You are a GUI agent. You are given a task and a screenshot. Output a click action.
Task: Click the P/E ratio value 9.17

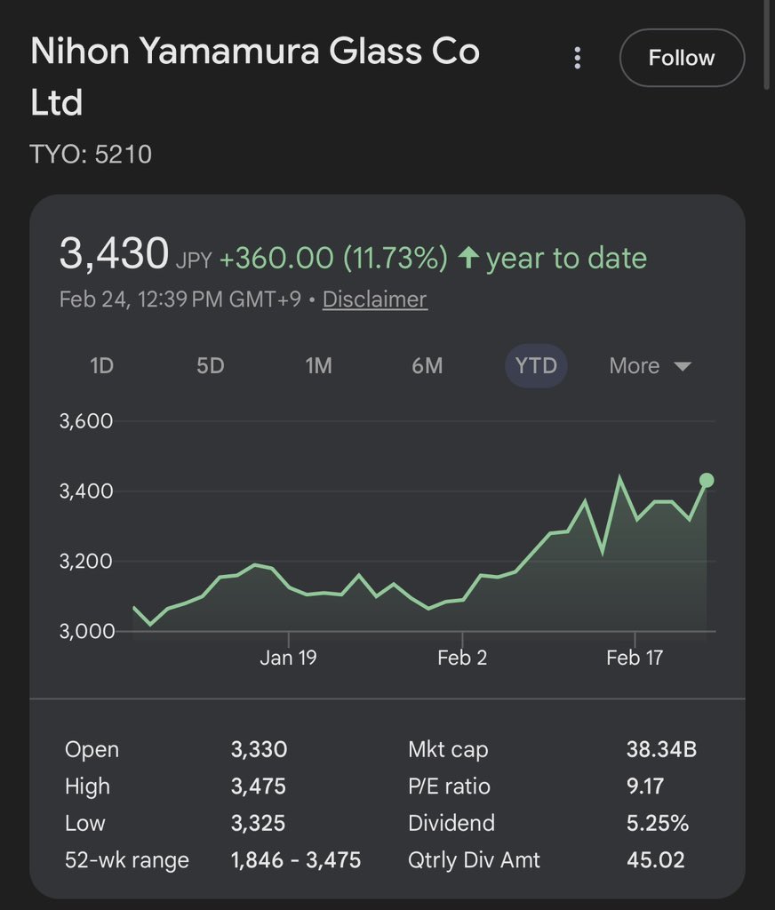[645, 786]
